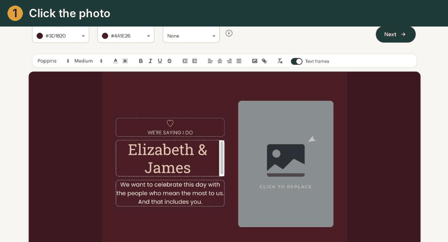Open the Poppins font dropdown
This screenshot has height=242, width=448.
click(53, 61)
